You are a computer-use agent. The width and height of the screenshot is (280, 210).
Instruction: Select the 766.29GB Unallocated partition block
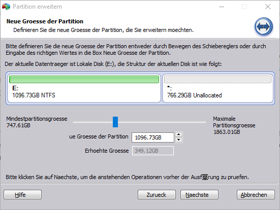217,88
